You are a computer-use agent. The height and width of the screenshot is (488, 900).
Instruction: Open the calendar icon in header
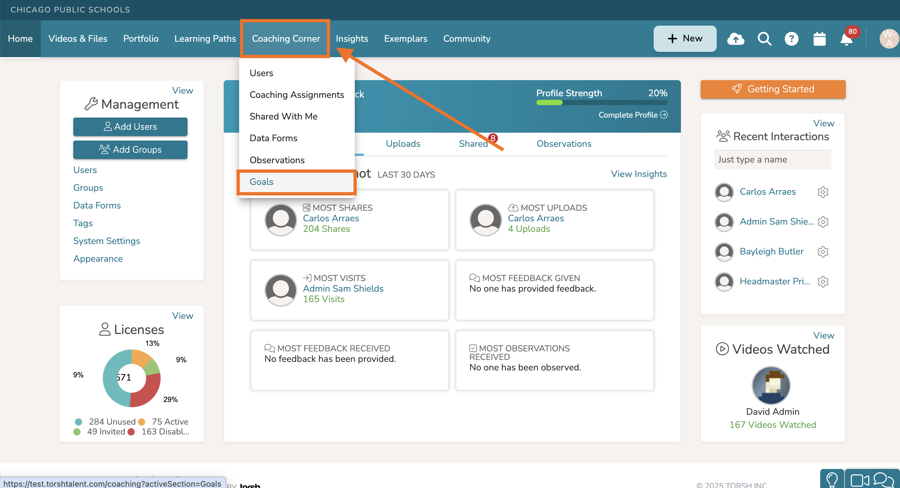point(819,39)
